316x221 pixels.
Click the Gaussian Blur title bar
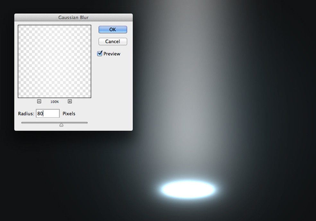[74, 18]
